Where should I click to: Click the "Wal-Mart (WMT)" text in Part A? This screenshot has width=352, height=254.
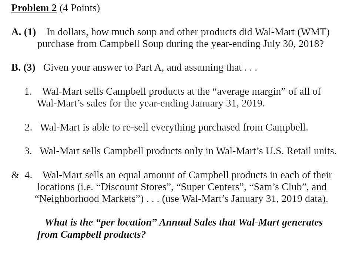pos(292,32)
